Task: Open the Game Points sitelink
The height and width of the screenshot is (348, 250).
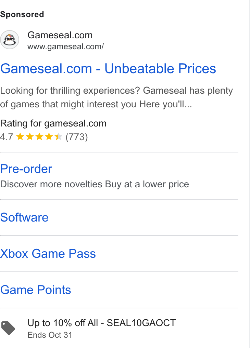Action: (x=36, y=290)
